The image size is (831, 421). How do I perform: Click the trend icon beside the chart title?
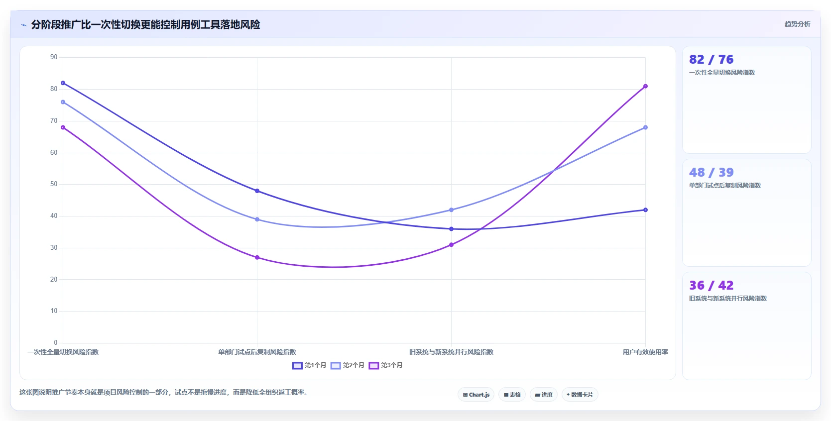[23, 25]
